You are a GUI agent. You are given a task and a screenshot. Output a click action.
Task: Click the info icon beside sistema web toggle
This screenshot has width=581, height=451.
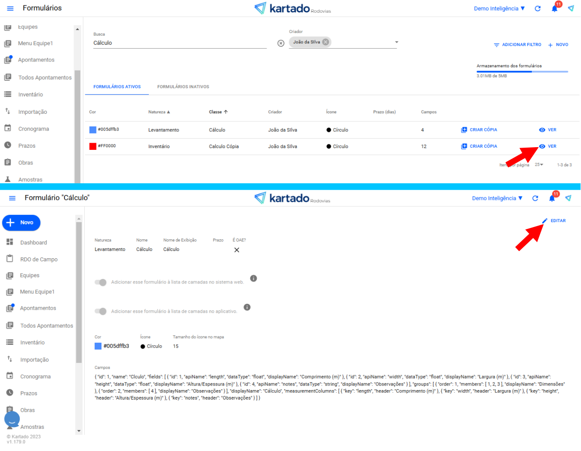[x=254, y=279]
